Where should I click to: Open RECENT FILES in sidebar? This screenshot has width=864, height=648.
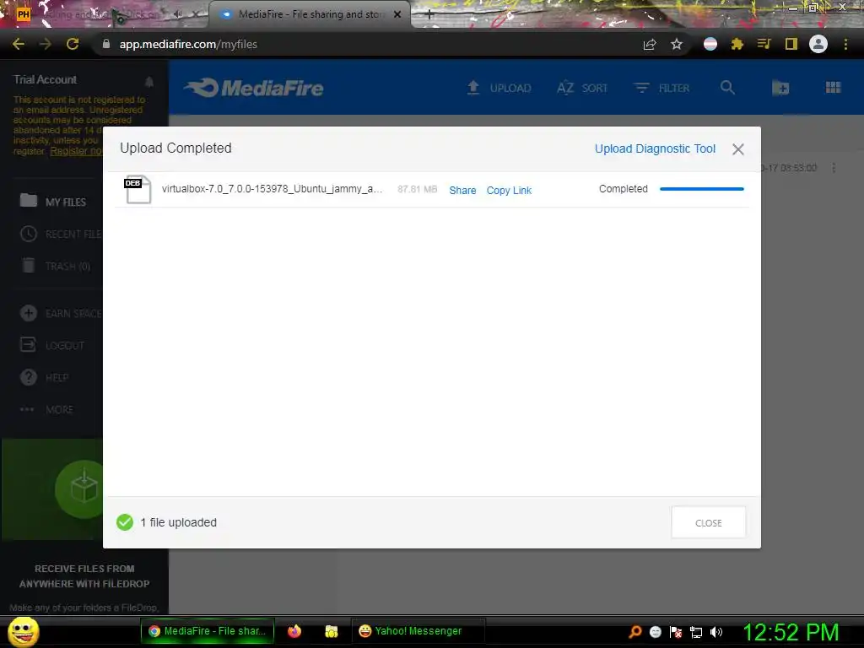61,235
